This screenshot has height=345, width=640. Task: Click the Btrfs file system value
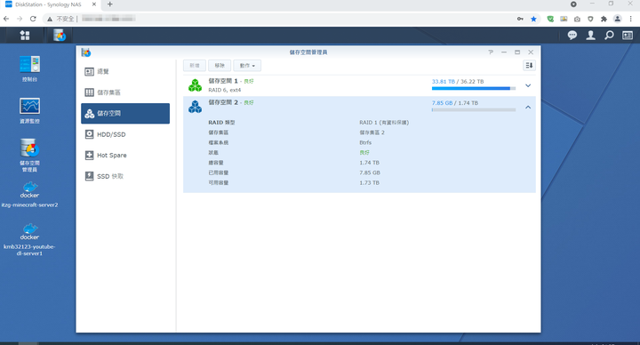click(365, 142)
